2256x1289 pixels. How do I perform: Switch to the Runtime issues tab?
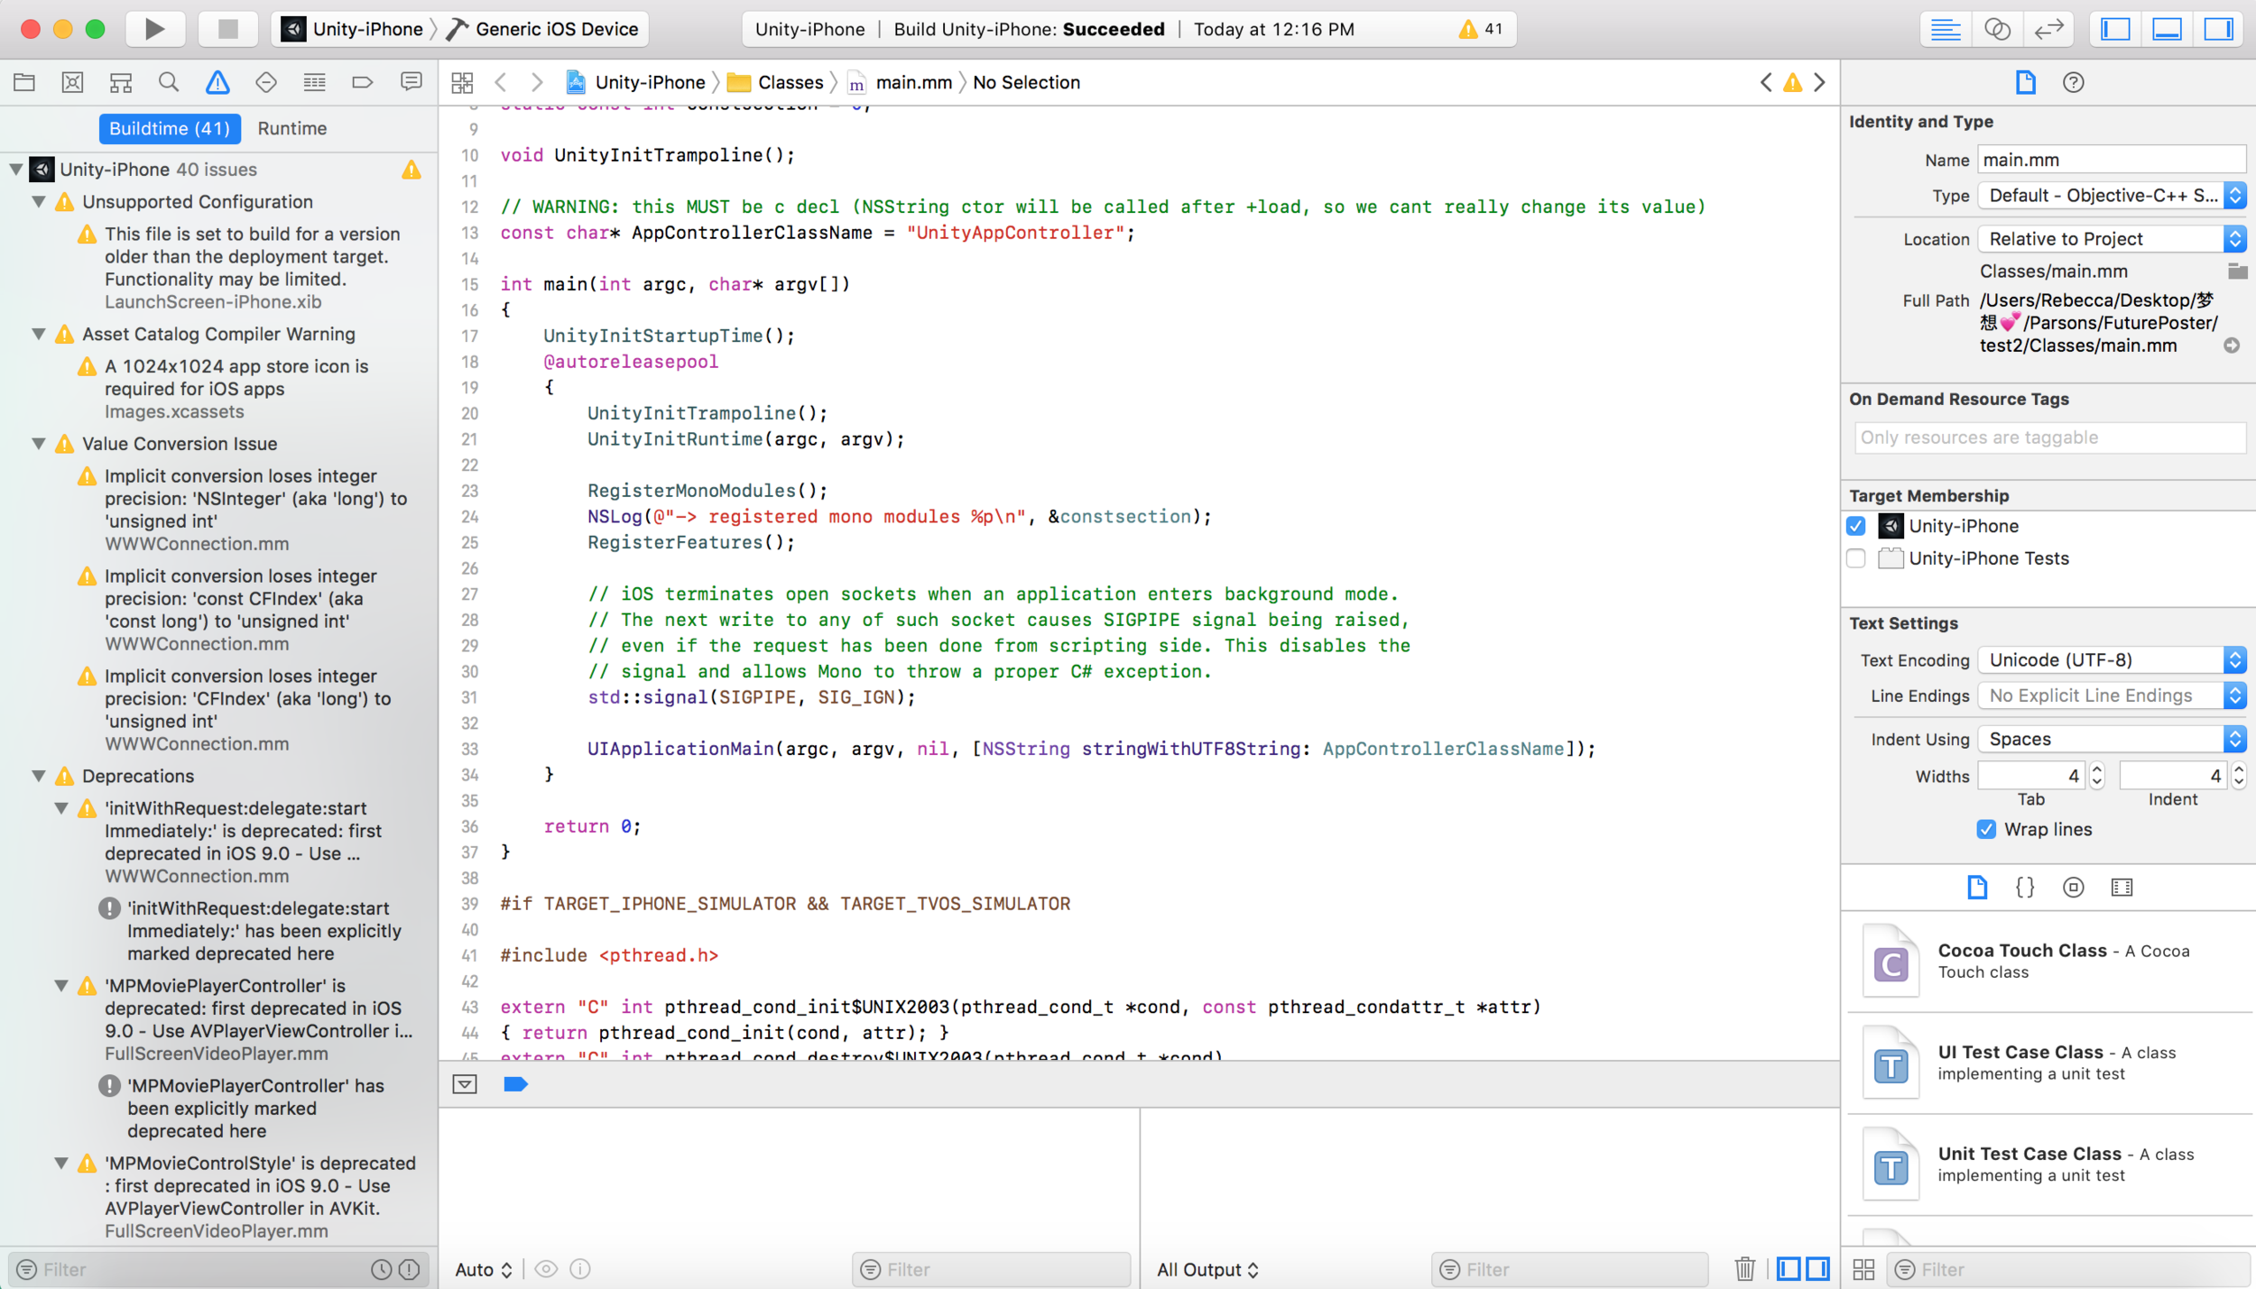point(291,128)
